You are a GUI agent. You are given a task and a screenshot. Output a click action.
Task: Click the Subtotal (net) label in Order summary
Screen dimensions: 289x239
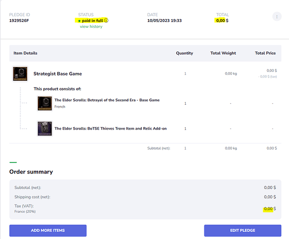coord(28,187)
